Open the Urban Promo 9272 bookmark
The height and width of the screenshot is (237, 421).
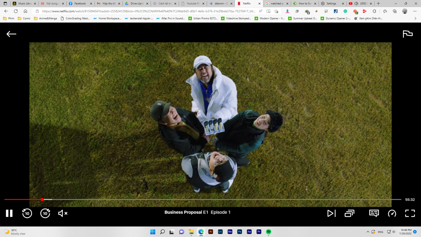pos(203,18)
